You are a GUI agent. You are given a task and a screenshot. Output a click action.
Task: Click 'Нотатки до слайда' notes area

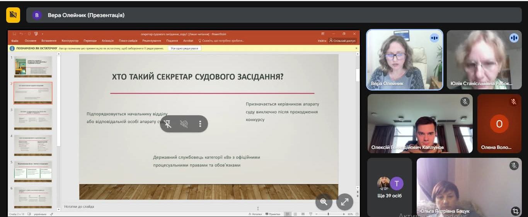(79, 207)
